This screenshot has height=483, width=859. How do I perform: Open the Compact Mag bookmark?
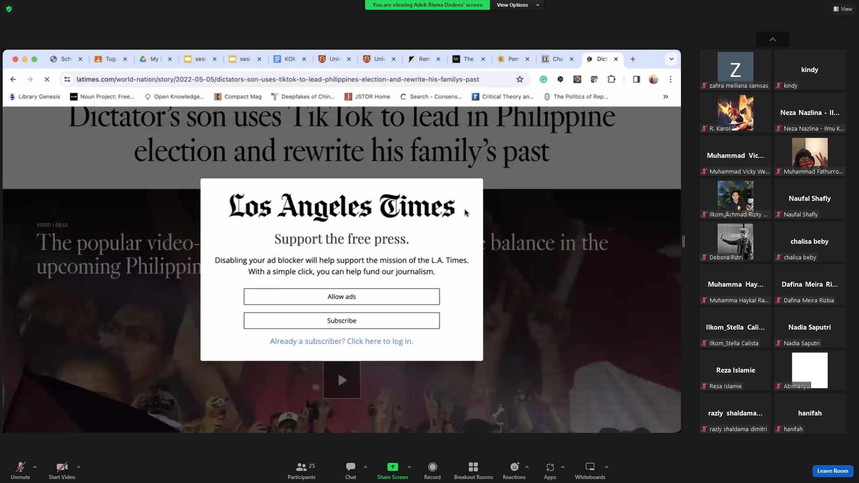[238, 97]
